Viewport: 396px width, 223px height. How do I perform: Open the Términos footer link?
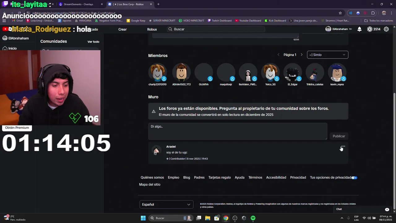click(255, 177)
